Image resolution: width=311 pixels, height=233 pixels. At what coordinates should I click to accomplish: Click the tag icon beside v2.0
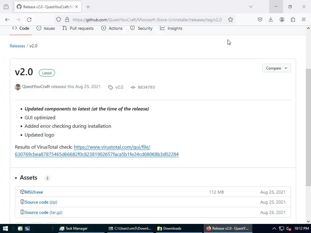(111, 87)
